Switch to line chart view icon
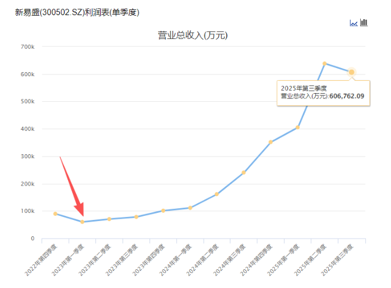This screenshot has width=391, height=288. [353, 23]
